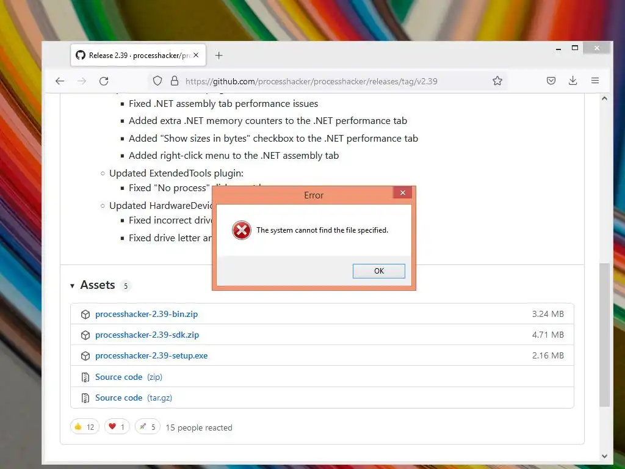The image size is (625, 469).
Task: Click the page scrollbar up arrow
Action: point(605,98)
